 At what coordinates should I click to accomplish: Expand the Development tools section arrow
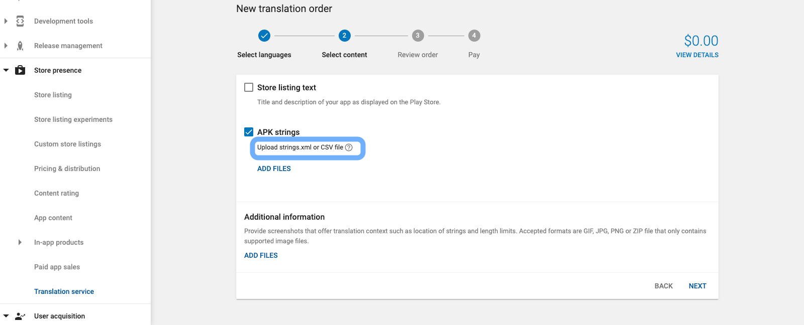coord(6,21)
